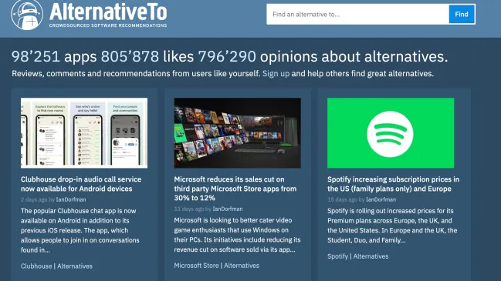Open the Microsoft Store games thumbnail
This screenshot has width=501, height=281.
click(x=238, y=133)
